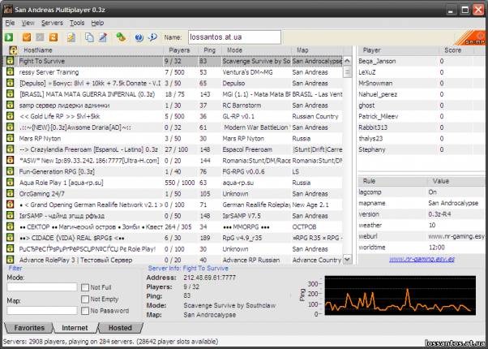Switch to the Favorites tab
488x349 pixels.
29,328
